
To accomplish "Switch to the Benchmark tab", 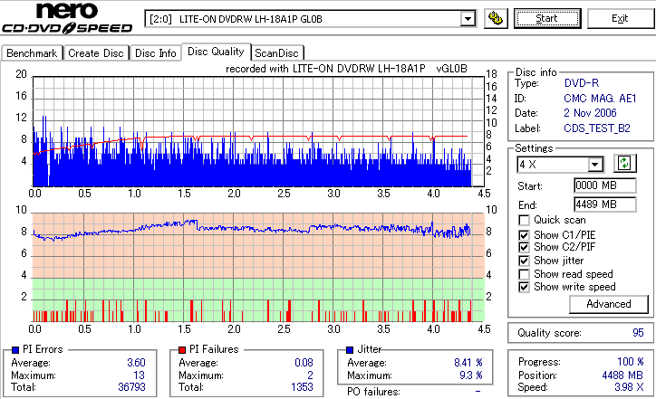I will coord(32,53).
